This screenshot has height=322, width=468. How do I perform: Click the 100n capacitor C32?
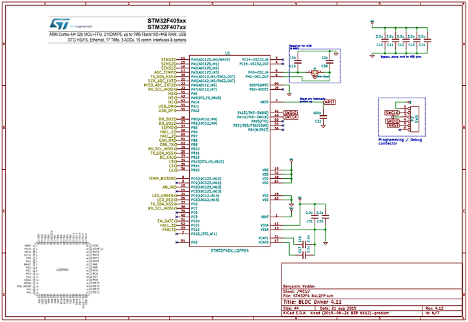coord(323,117)
